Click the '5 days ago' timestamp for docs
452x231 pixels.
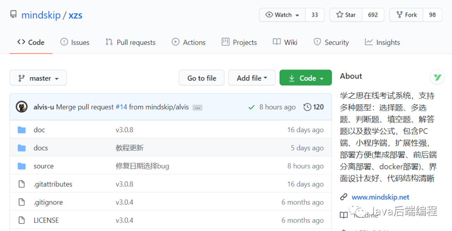[x=307, y=148]
